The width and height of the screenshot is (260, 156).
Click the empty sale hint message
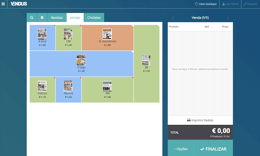200,69
